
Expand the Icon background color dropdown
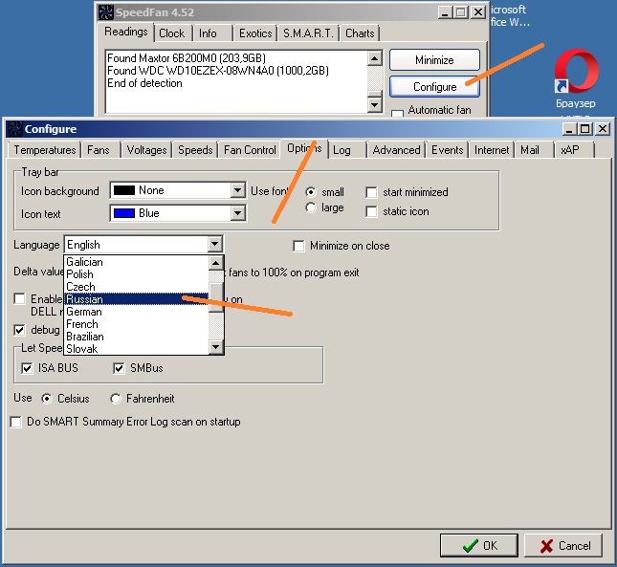(238, 190)
